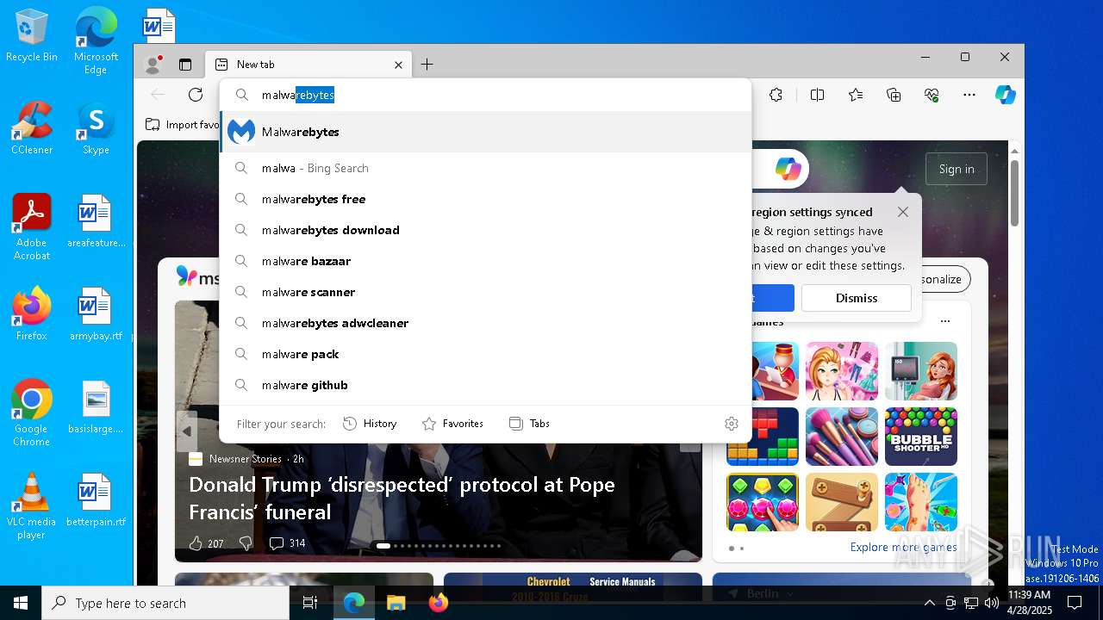The height and width of the screenshot is (620, 1103).
Task: Open the Favorites star icon in the toolbar
Action: click(x=855, y=95)
